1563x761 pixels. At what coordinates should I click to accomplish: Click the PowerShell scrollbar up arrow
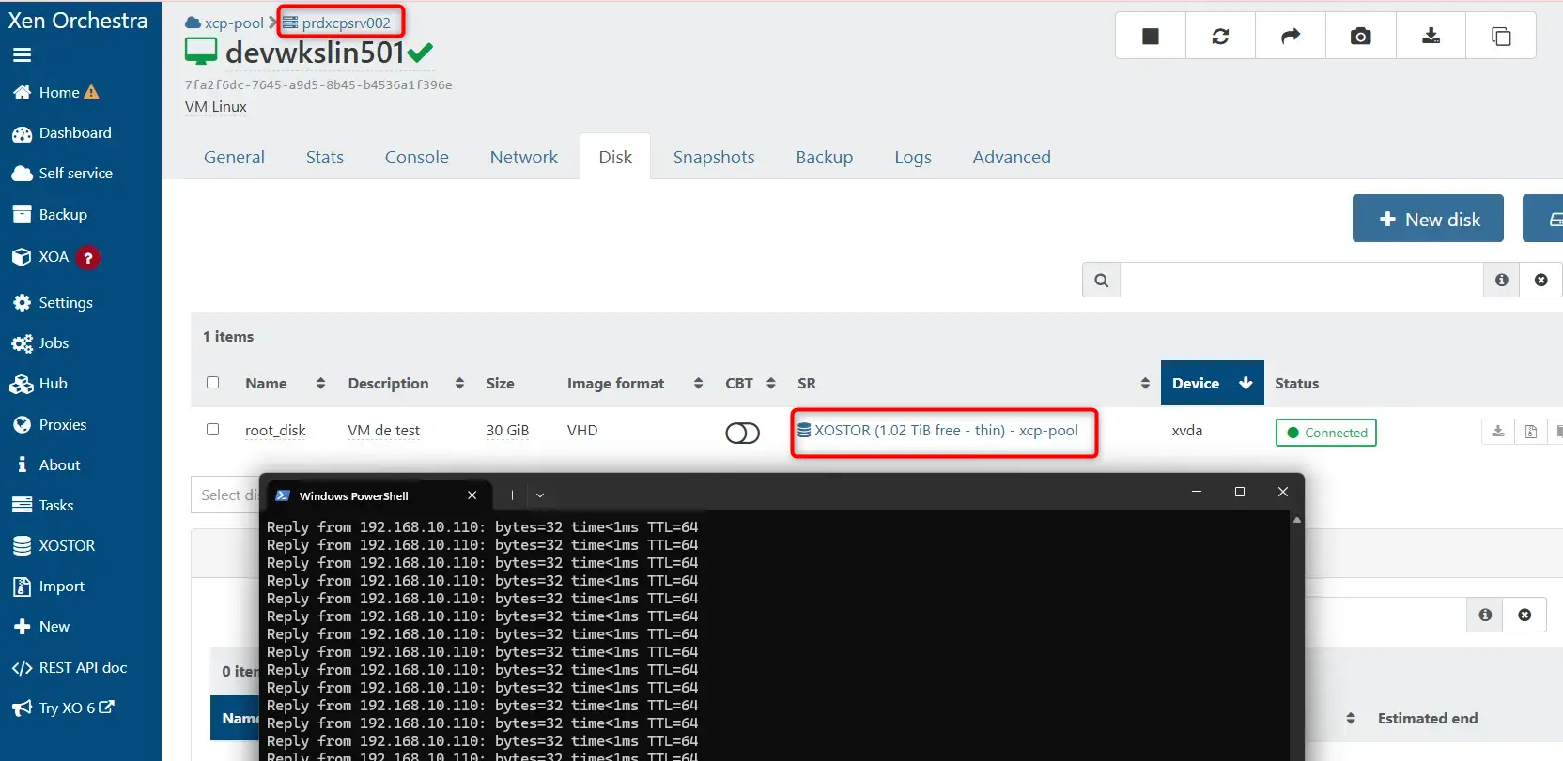coord(1297,520)
